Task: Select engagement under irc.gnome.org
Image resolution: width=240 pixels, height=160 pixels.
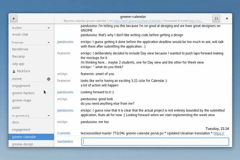Action: [31, 130]
